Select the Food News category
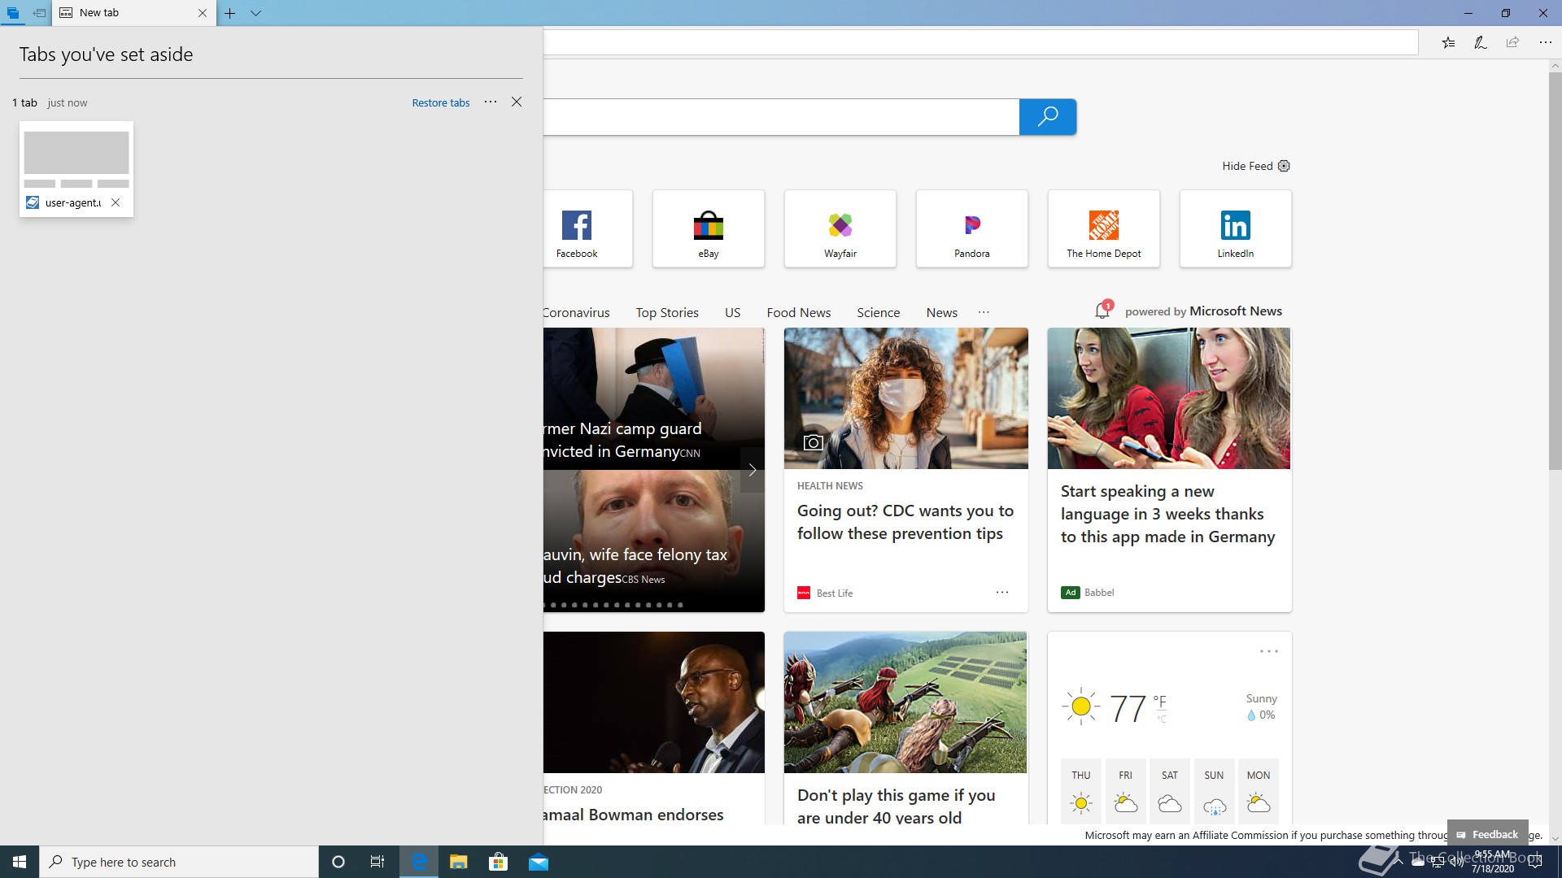The width and height of the screenshot is (1562, 878). tap(799, 312)
